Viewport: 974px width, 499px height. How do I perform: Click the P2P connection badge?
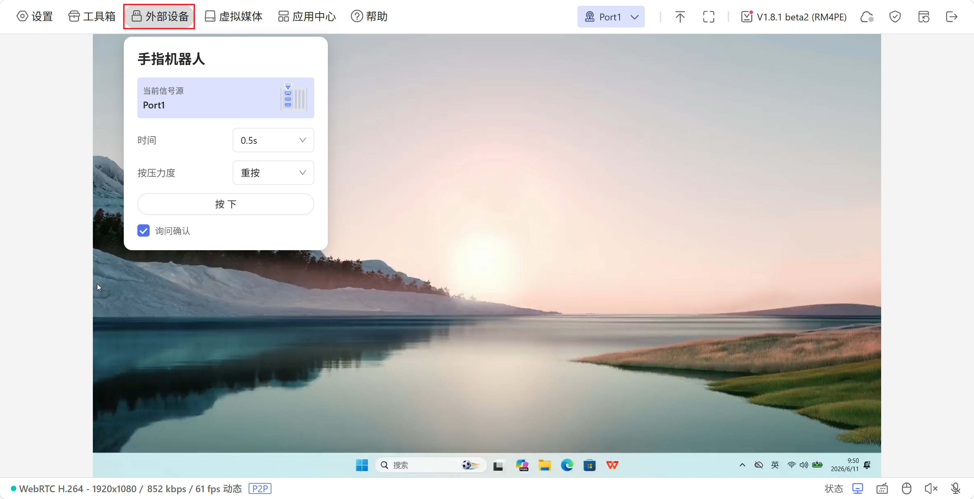260,489
